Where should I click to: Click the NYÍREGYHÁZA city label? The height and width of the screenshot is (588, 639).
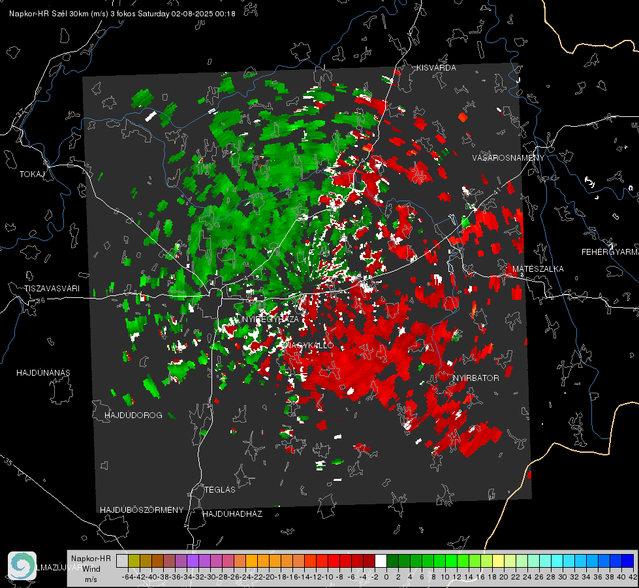(x=270, y=319)
